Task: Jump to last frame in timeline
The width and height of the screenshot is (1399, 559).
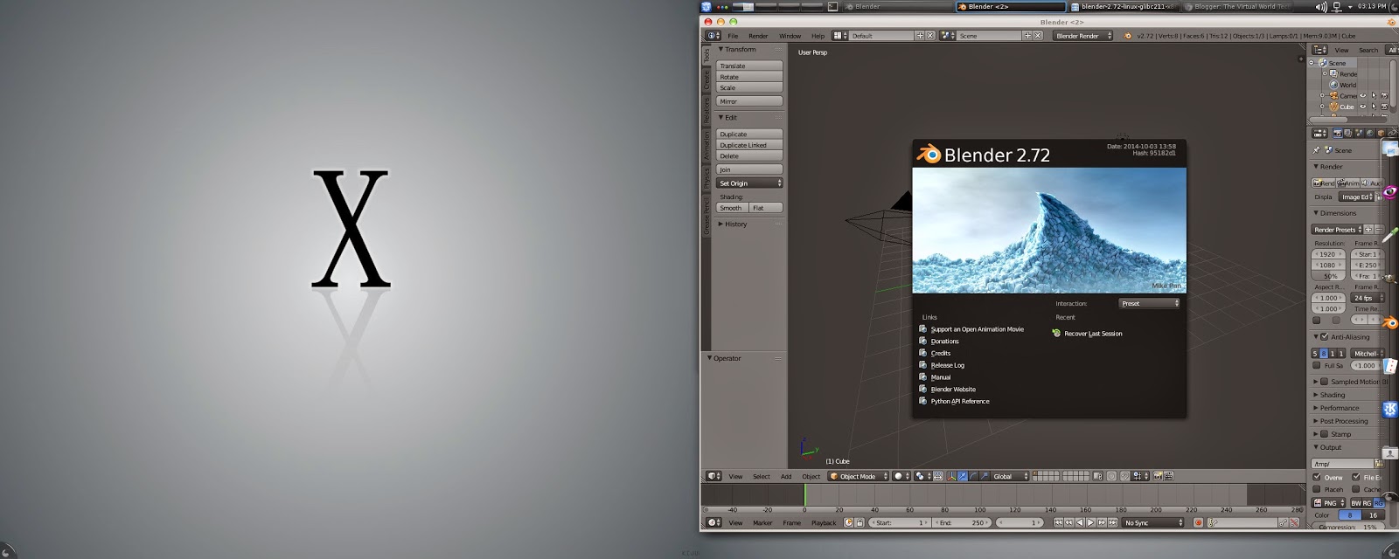Action: coord(1112,522)
